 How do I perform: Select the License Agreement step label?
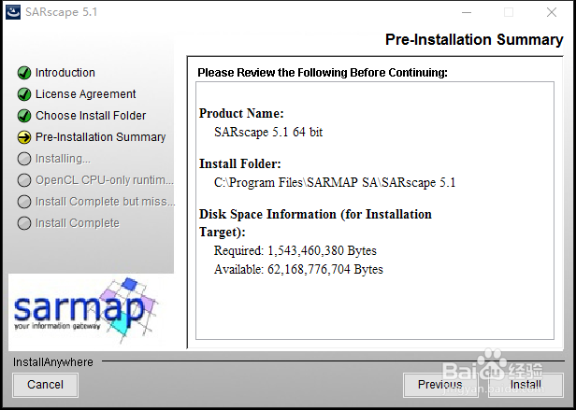coord(86,94)
